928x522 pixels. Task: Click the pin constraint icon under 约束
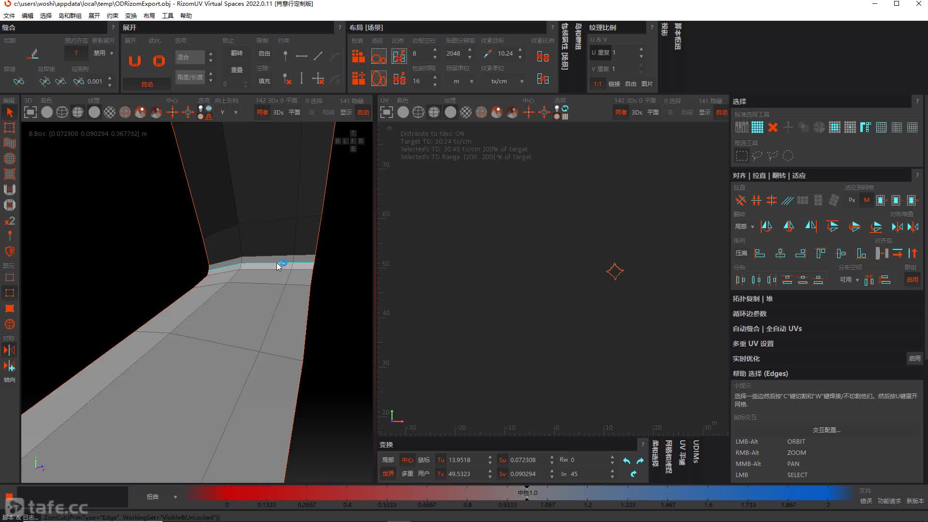285,56
